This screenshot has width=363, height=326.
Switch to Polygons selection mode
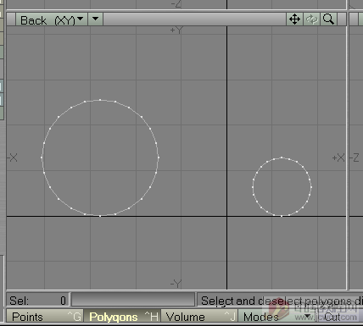122,317
